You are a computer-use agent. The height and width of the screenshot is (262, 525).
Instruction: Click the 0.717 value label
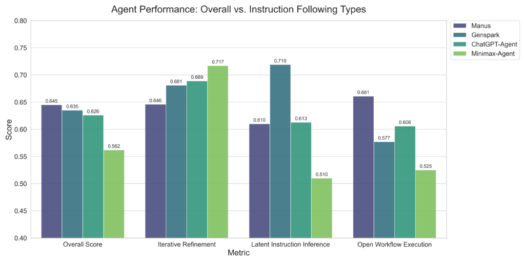coord(217,62)
